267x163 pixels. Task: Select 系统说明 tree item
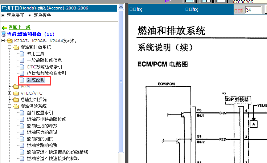pos(36,80)
